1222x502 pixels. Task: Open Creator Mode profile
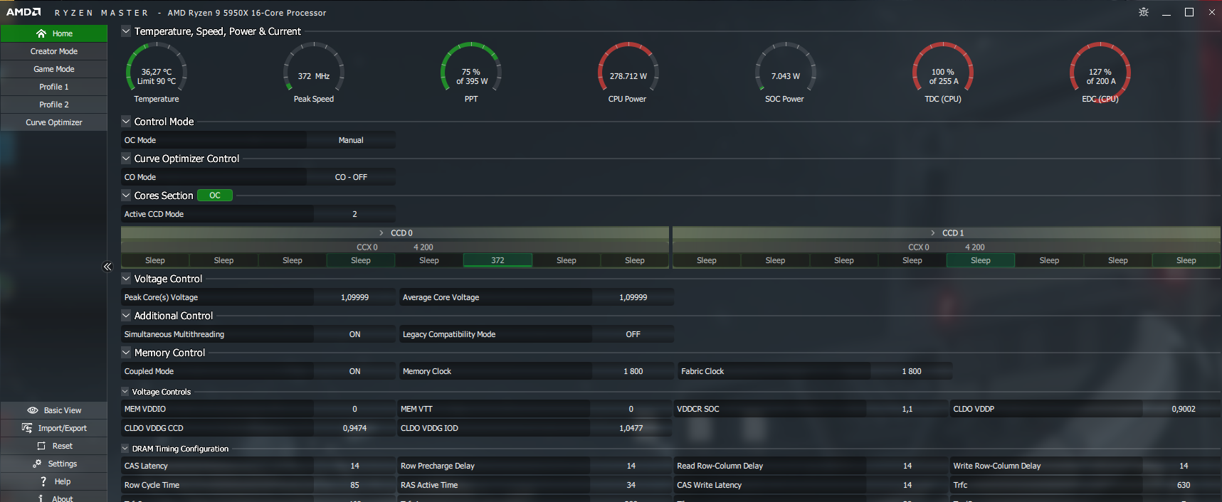[54, 51]
